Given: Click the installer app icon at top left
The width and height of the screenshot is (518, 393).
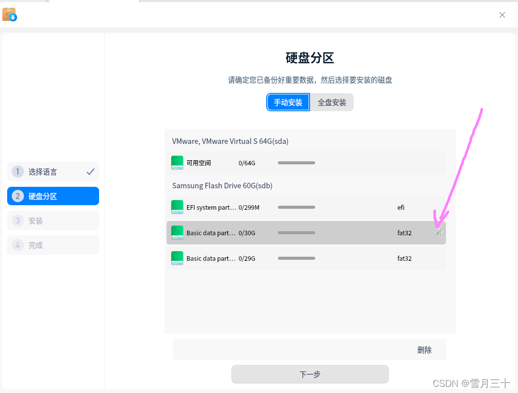Looking at the screenshot, I should point(10,14).
